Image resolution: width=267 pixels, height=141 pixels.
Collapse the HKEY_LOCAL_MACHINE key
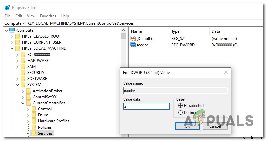[12, 49]
